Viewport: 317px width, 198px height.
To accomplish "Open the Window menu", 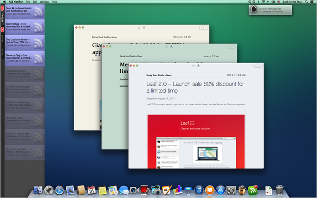I will (x=44, y=1).
